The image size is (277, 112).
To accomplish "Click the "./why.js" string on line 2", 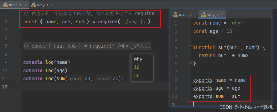I will (x=133, y=22).
